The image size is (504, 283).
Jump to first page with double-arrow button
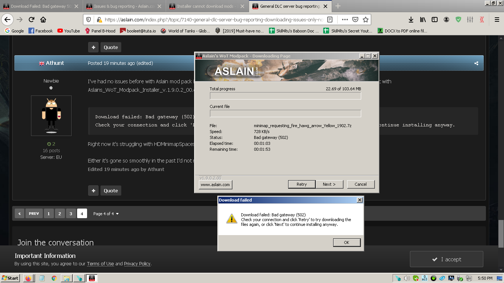click(x=20, y=214)
